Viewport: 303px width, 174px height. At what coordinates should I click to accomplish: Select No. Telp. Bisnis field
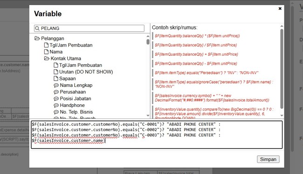click(76, 112)
